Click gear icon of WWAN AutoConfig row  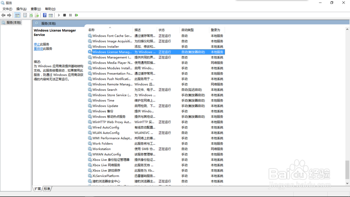point(90,154)
